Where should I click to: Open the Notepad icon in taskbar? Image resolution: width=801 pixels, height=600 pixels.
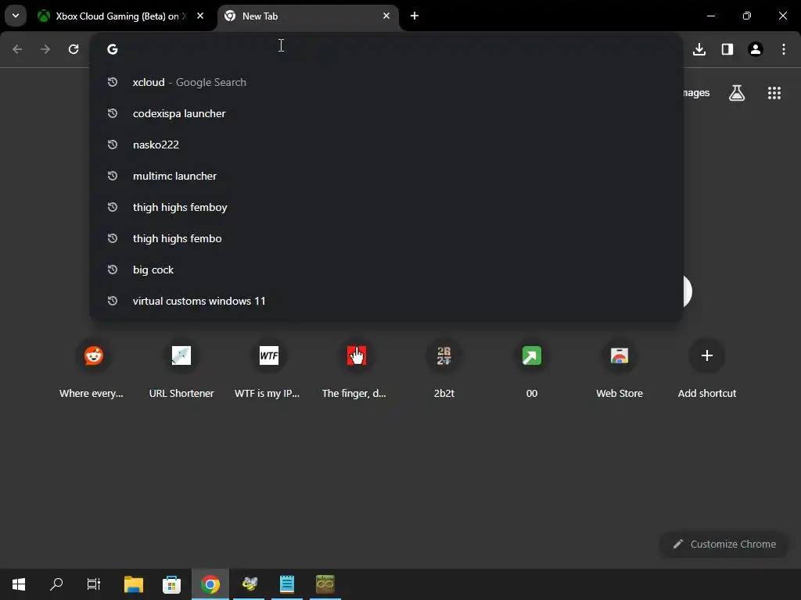(x=287, y=584)
